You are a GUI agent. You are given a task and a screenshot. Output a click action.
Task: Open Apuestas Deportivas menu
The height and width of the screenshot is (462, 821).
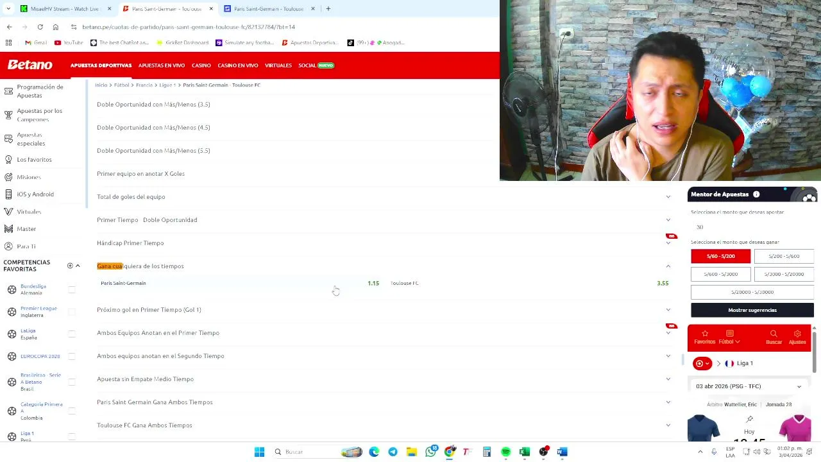pyautogui.click(x=101, y=65)
